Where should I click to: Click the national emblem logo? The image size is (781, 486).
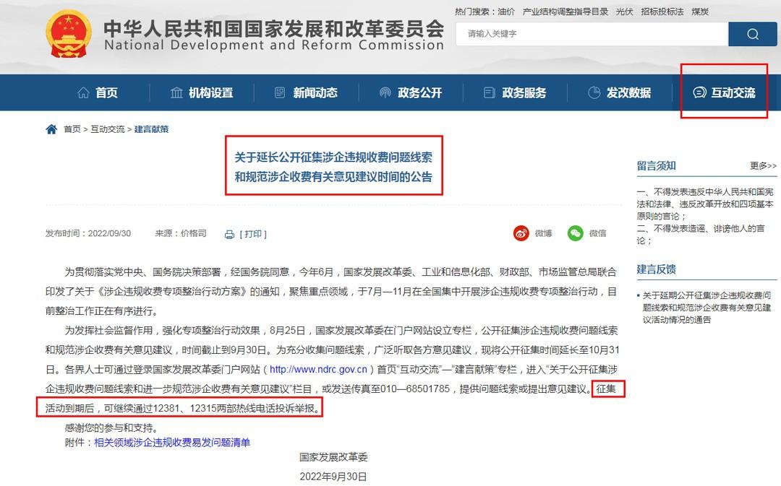(68, 34)
